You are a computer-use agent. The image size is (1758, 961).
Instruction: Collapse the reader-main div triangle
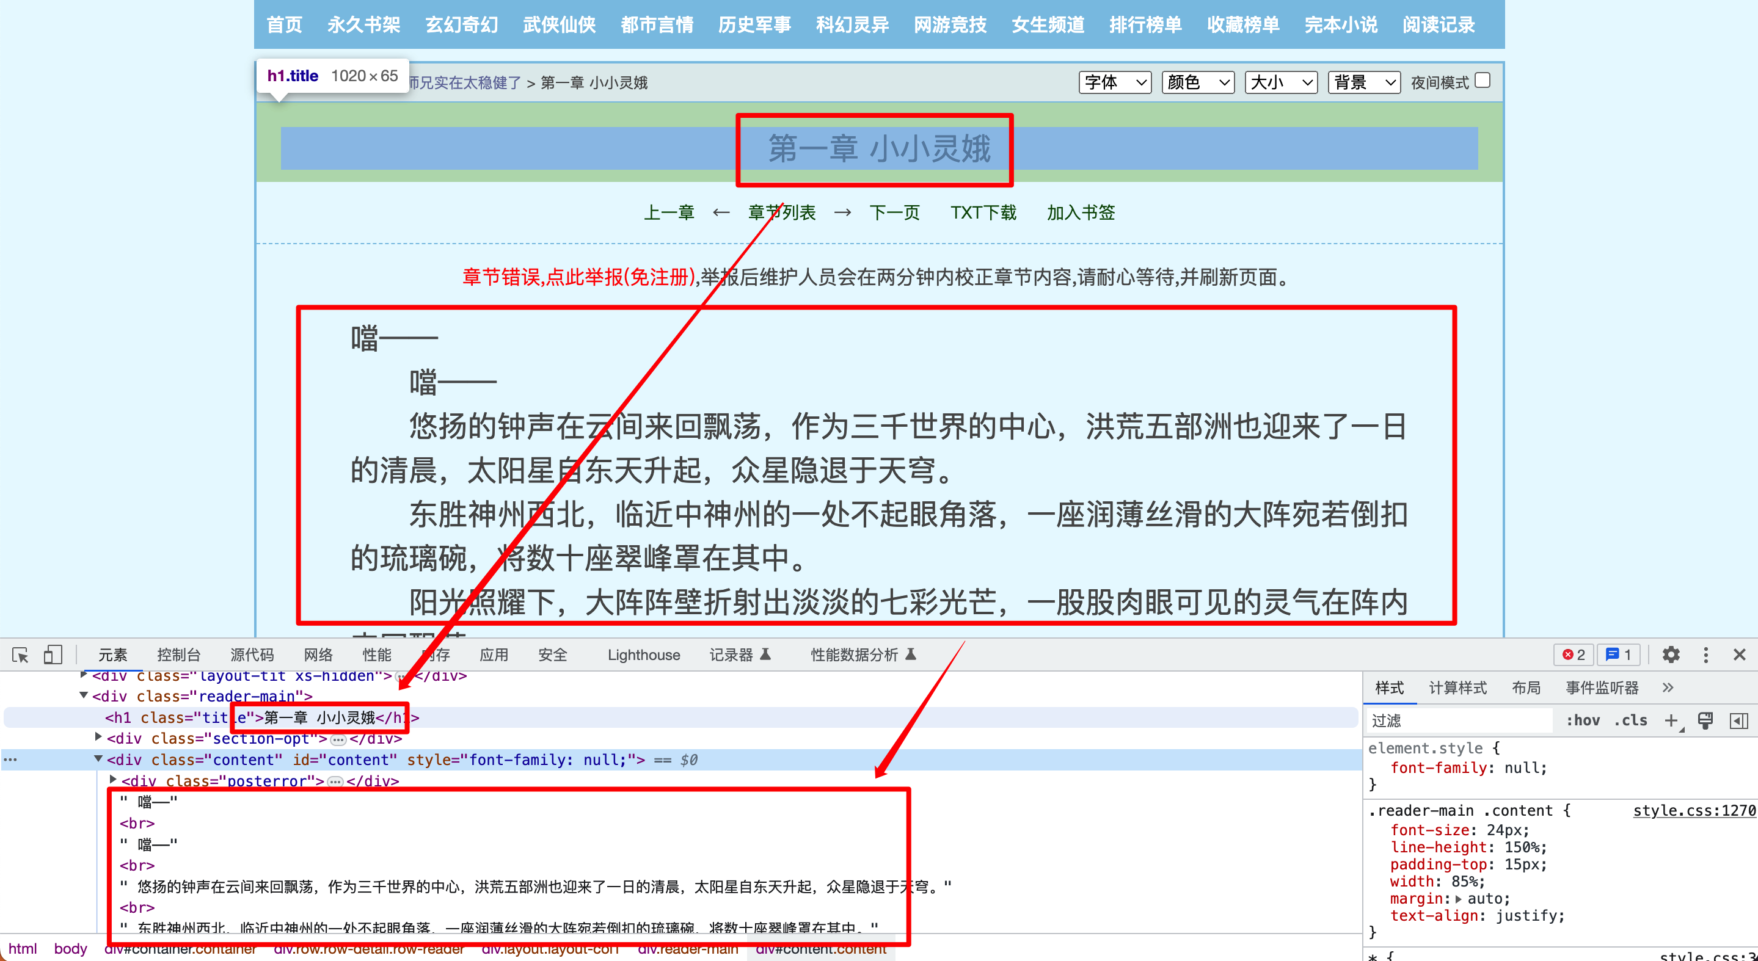coord(84,695)
